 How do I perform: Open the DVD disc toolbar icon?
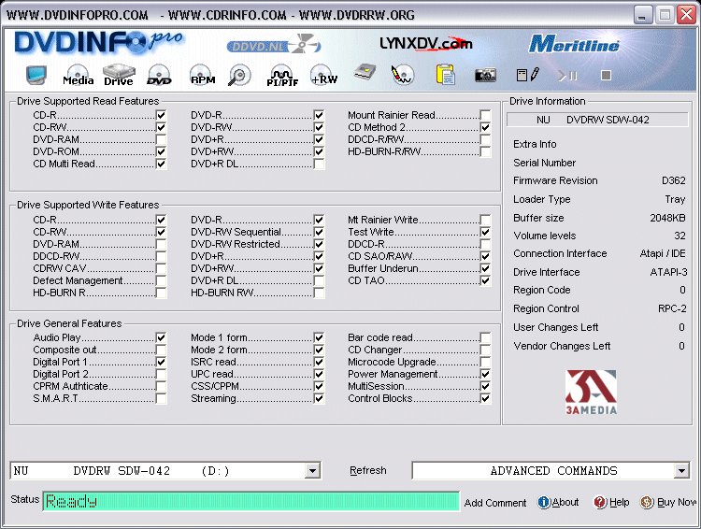pyautogui.click(x=159, y=75)
